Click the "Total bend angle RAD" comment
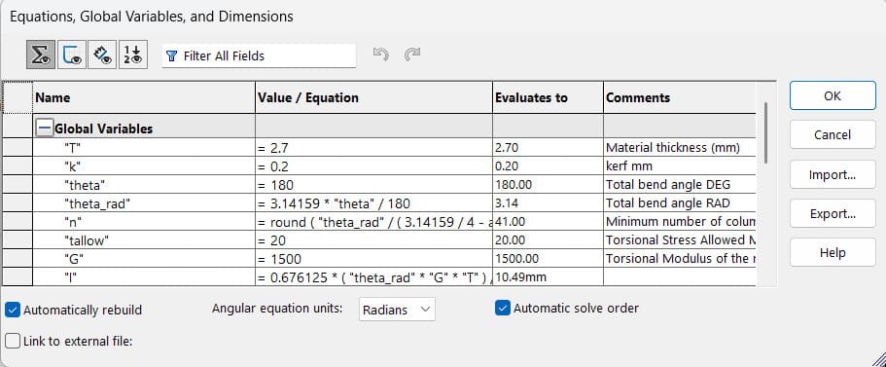The image size is (886, 367). pos(679,203)
